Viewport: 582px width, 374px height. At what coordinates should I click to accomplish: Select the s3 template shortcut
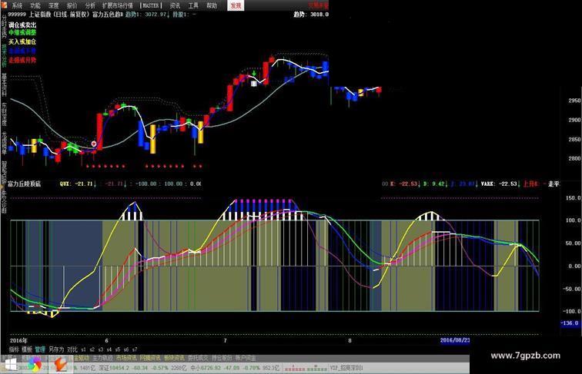click(x=101, y=349)
